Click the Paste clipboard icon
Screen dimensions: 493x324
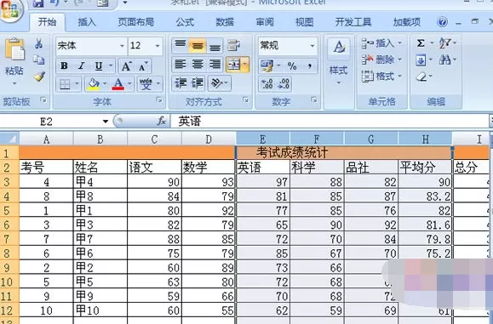14,49
